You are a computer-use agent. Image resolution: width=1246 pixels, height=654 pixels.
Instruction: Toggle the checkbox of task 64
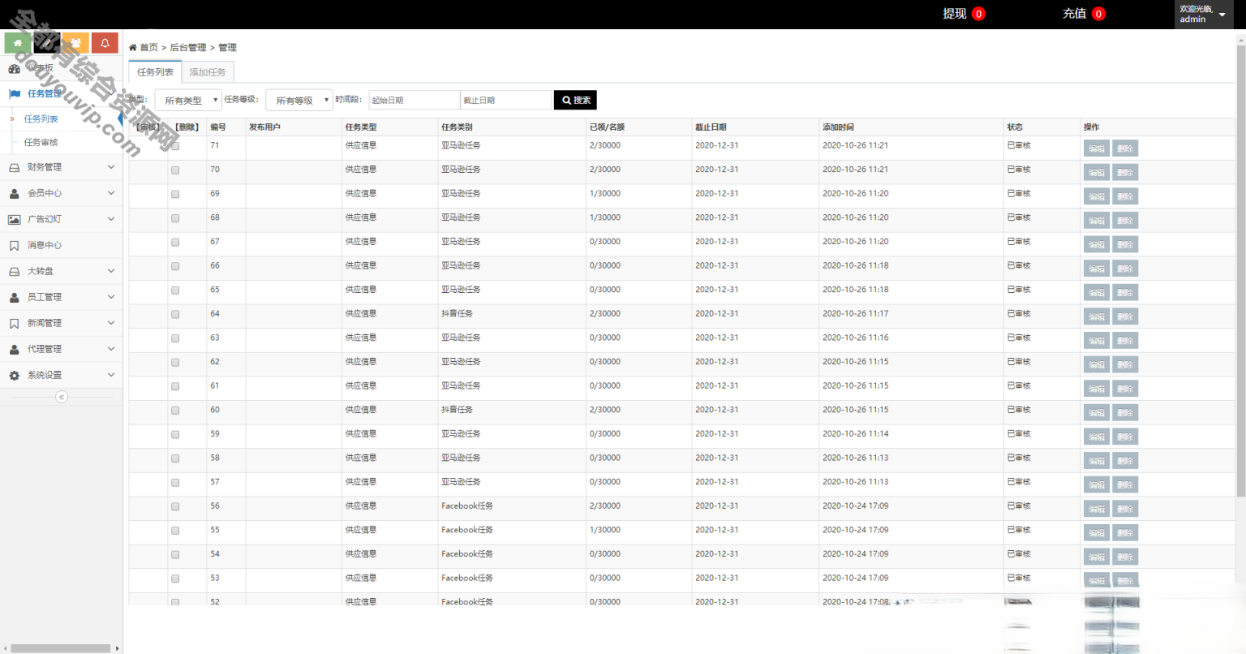coord(175,314)
